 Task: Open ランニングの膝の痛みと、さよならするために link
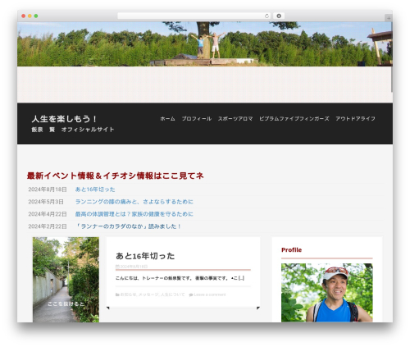click(134, 202)
